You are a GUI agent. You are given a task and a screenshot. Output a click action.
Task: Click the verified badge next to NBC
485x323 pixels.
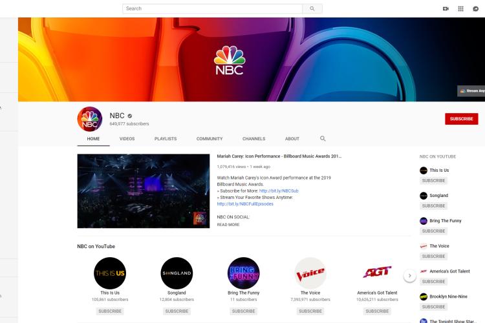pos(130,116)
